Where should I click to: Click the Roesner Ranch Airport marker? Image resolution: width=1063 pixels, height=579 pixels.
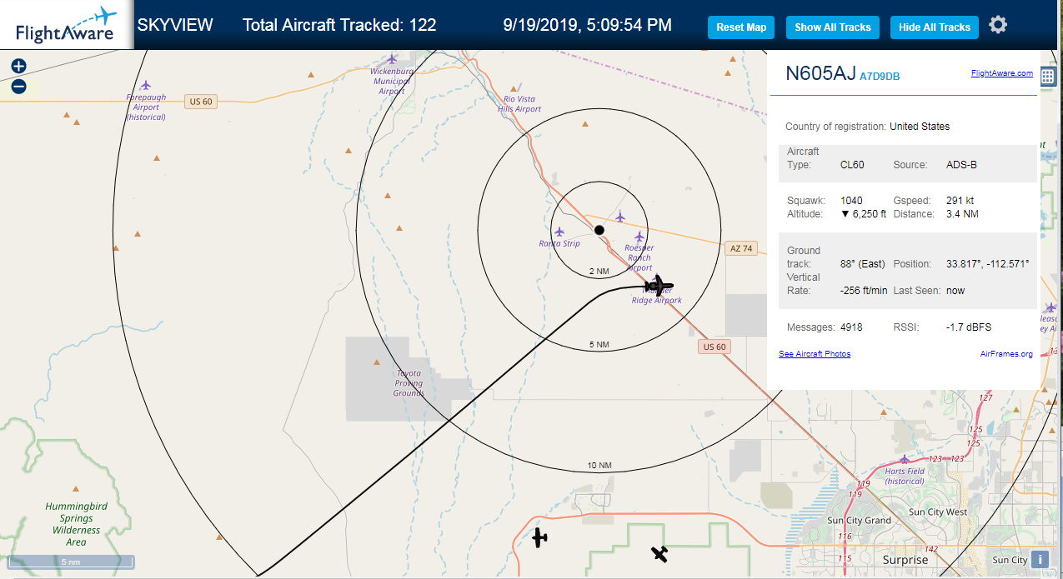click(x=639, y=237)
